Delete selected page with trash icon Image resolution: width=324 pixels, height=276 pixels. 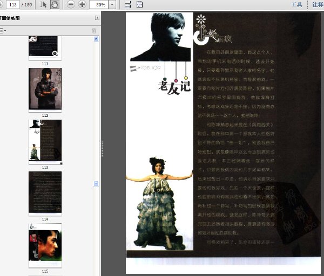click(94, 31)
